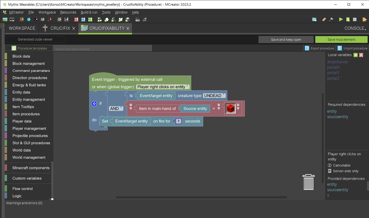Remove local variable with red X icon
This screenshot has height=218, width=369.
coord(361,55)
